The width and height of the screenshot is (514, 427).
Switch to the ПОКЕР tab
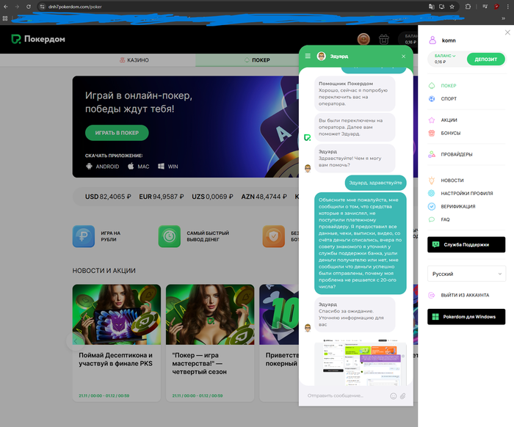coord(257,60)
